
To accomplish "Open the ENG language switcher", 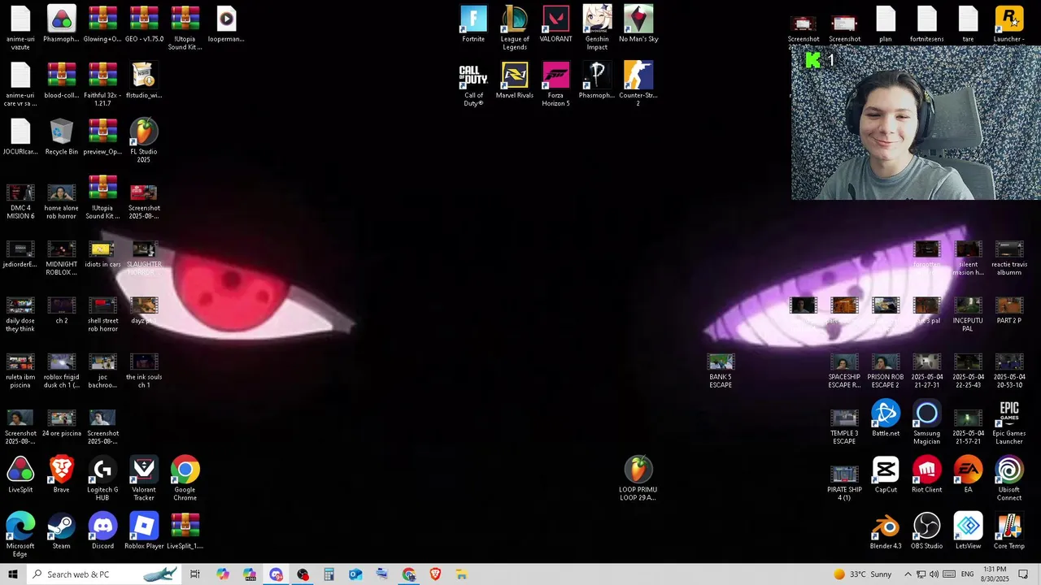I will point(968,574).
